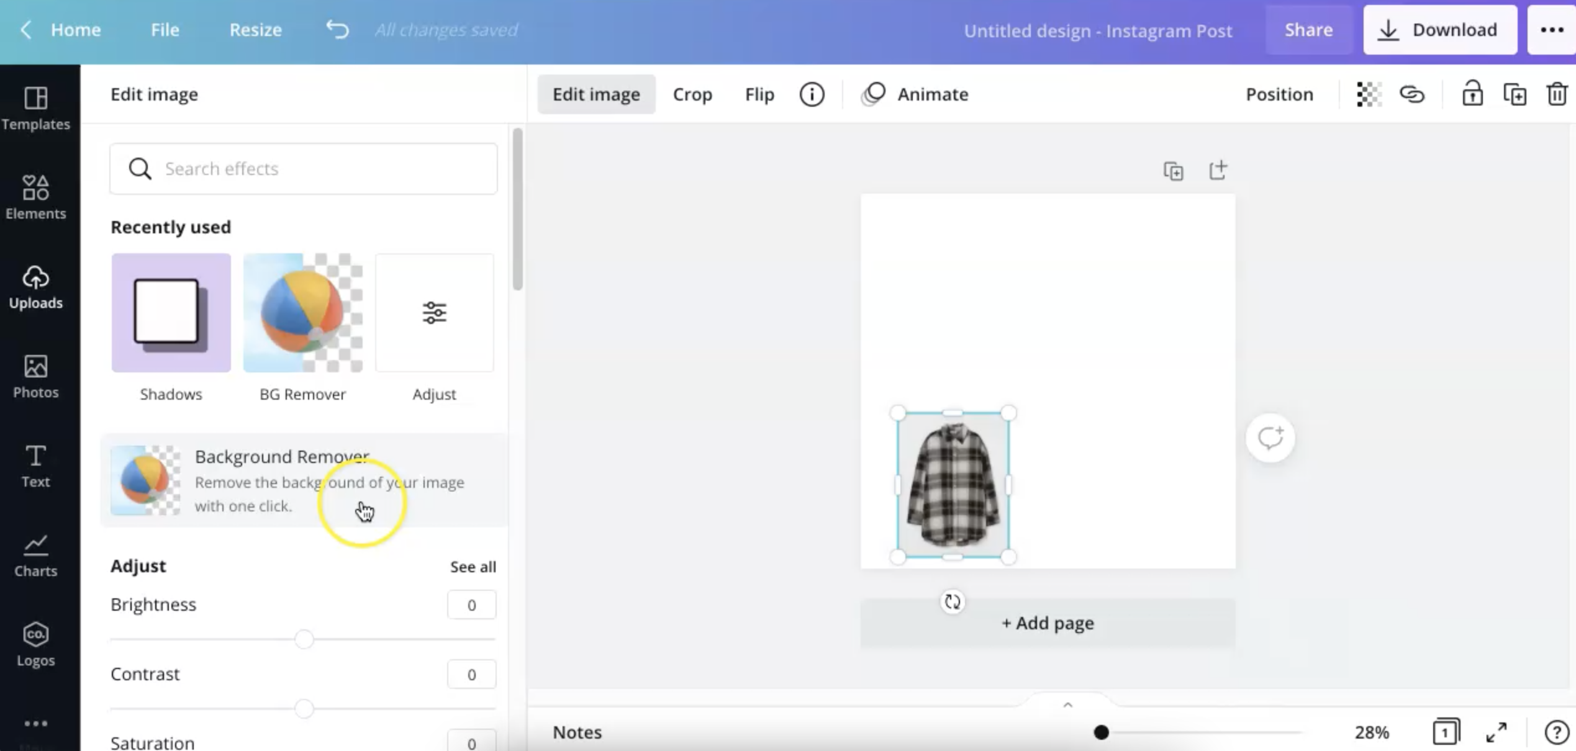1576x751 pixels.
Task: Focus the Search effects field
Action: click(304, 169)
